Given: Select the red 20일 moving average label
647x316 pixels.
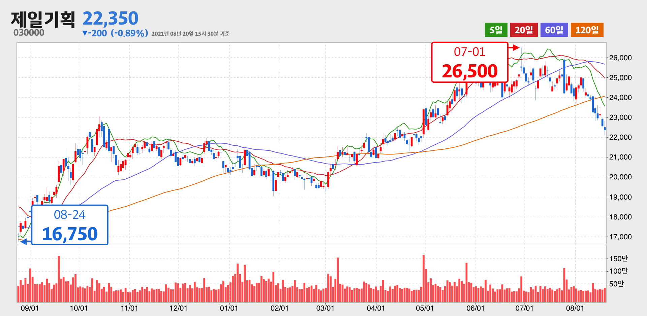Looking at the screenshot, I should pyautogui.click(x=524, y=30).
